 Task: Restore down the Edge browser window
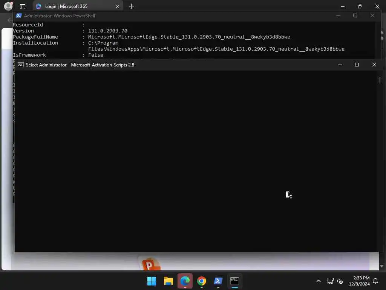point(360,6)
